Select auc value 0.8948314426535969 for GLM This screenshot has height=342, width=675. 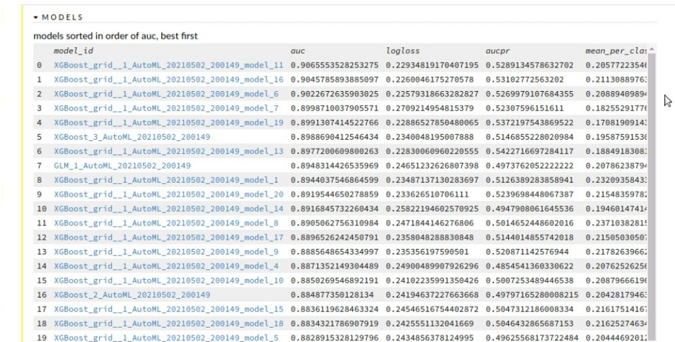(335, 166)
